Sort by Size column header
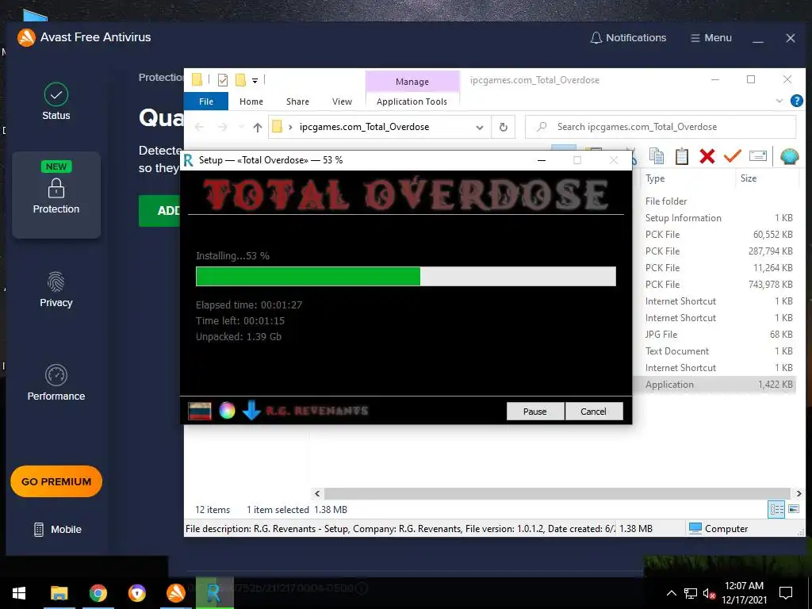 coord(767,178)
